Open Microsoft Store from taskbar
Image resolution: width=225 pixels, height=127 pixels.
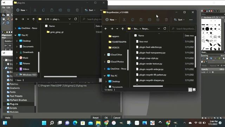tap(83, 123)
